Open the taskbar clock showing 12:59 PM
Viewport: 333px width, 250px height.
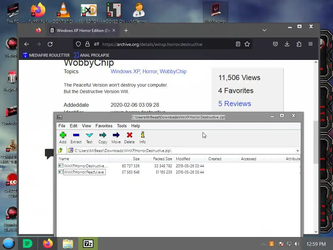tap(316, 244)
